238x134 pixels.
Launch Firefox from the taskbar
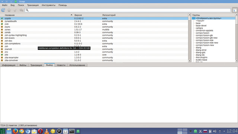[x=15, y=131]
